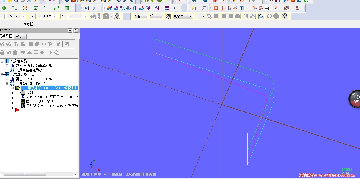Open the 参数 folder item
The height and width of the screenshot is (179, 360).
coord(29,92)
